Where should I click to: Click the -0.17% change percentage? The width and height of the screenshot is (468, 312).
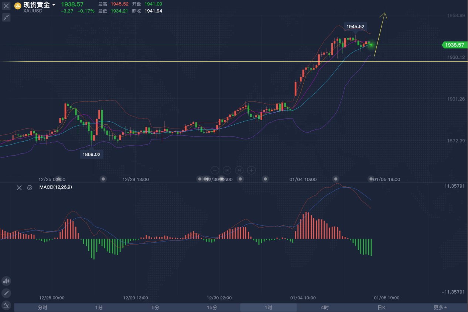[86, 11]
